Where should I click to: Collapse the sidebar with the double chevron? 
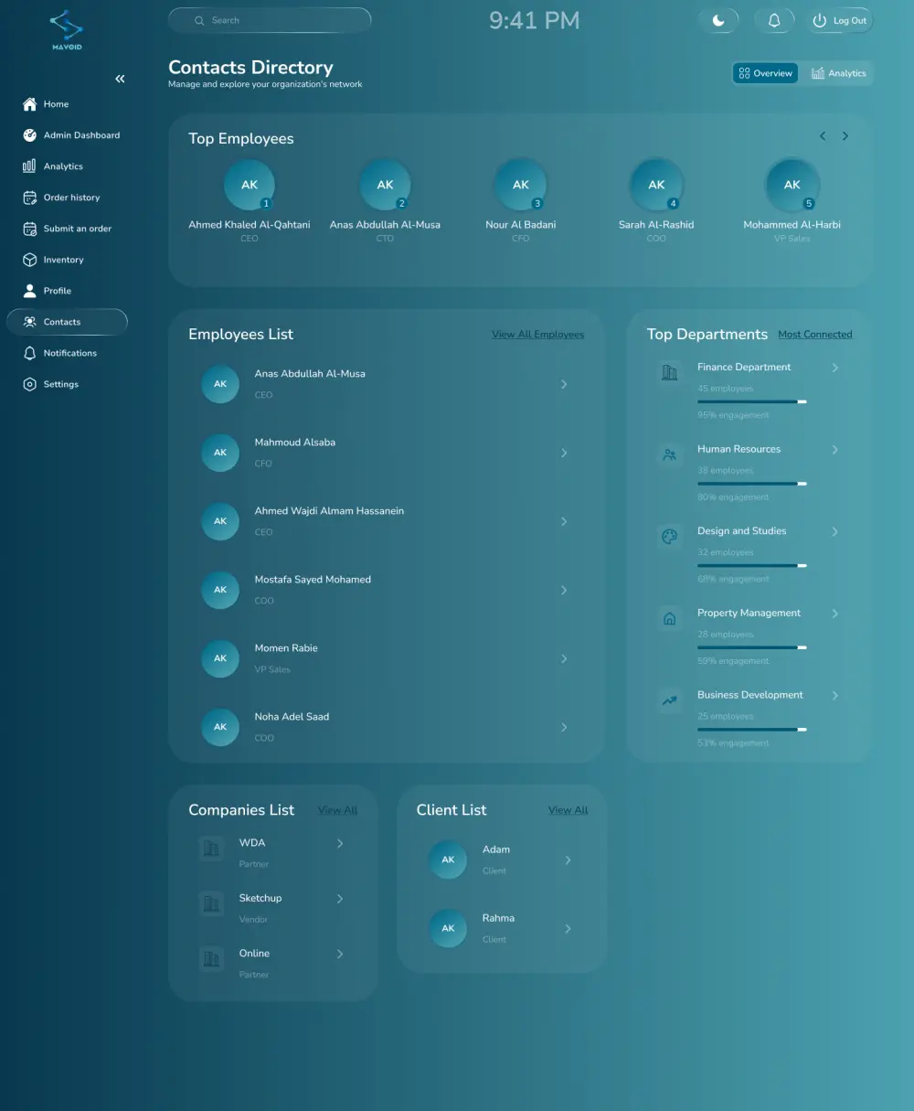120,79
